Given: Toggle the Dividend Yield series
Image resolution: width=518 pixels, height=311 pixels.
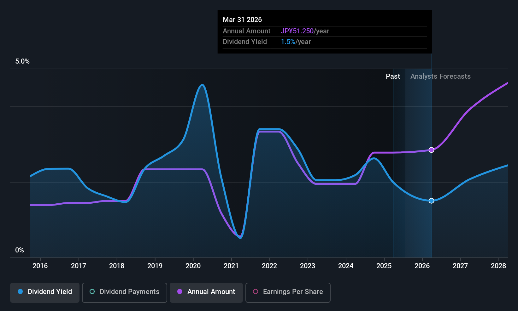Looking at the screenshot, I should tap(45, 292).
